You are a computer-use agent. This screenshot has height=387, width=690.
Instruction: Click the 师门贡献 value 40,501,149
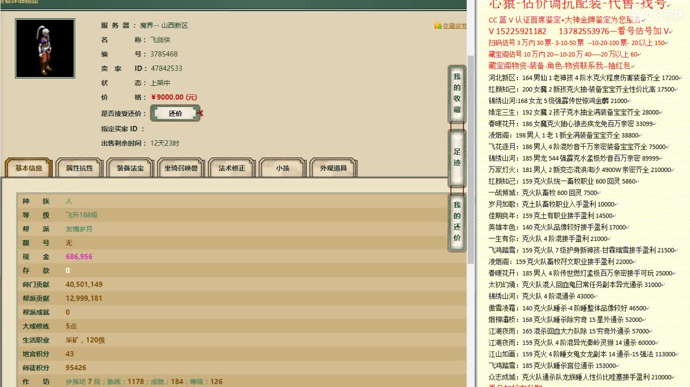(x=84, y=285)
